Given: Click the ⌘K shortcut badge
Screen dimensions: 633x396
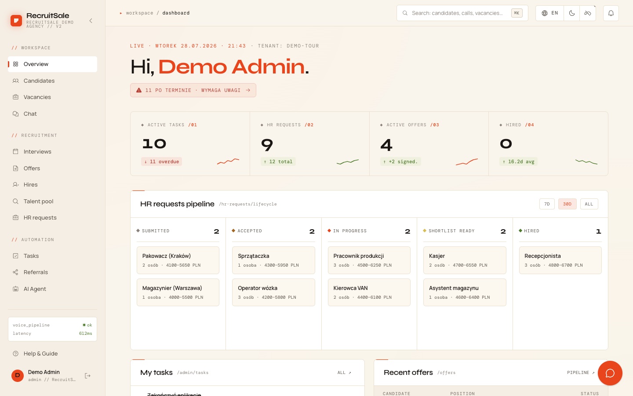Looking at the screenshot, I should [x=517, y=13].
